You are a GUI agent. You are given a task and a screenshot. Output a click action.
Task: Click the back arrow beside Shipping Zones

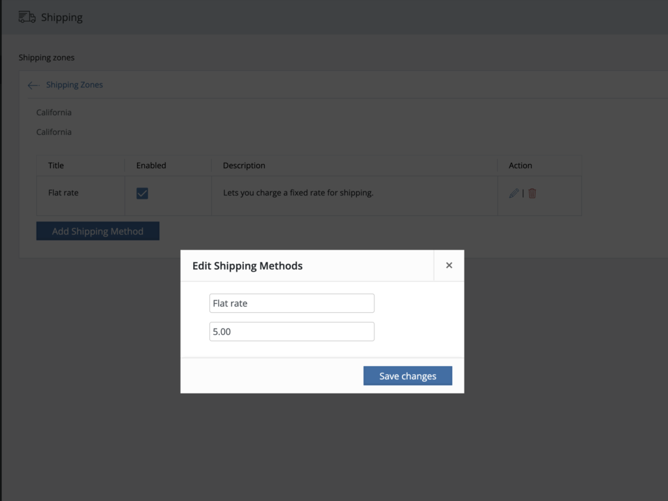click(33, 85)
